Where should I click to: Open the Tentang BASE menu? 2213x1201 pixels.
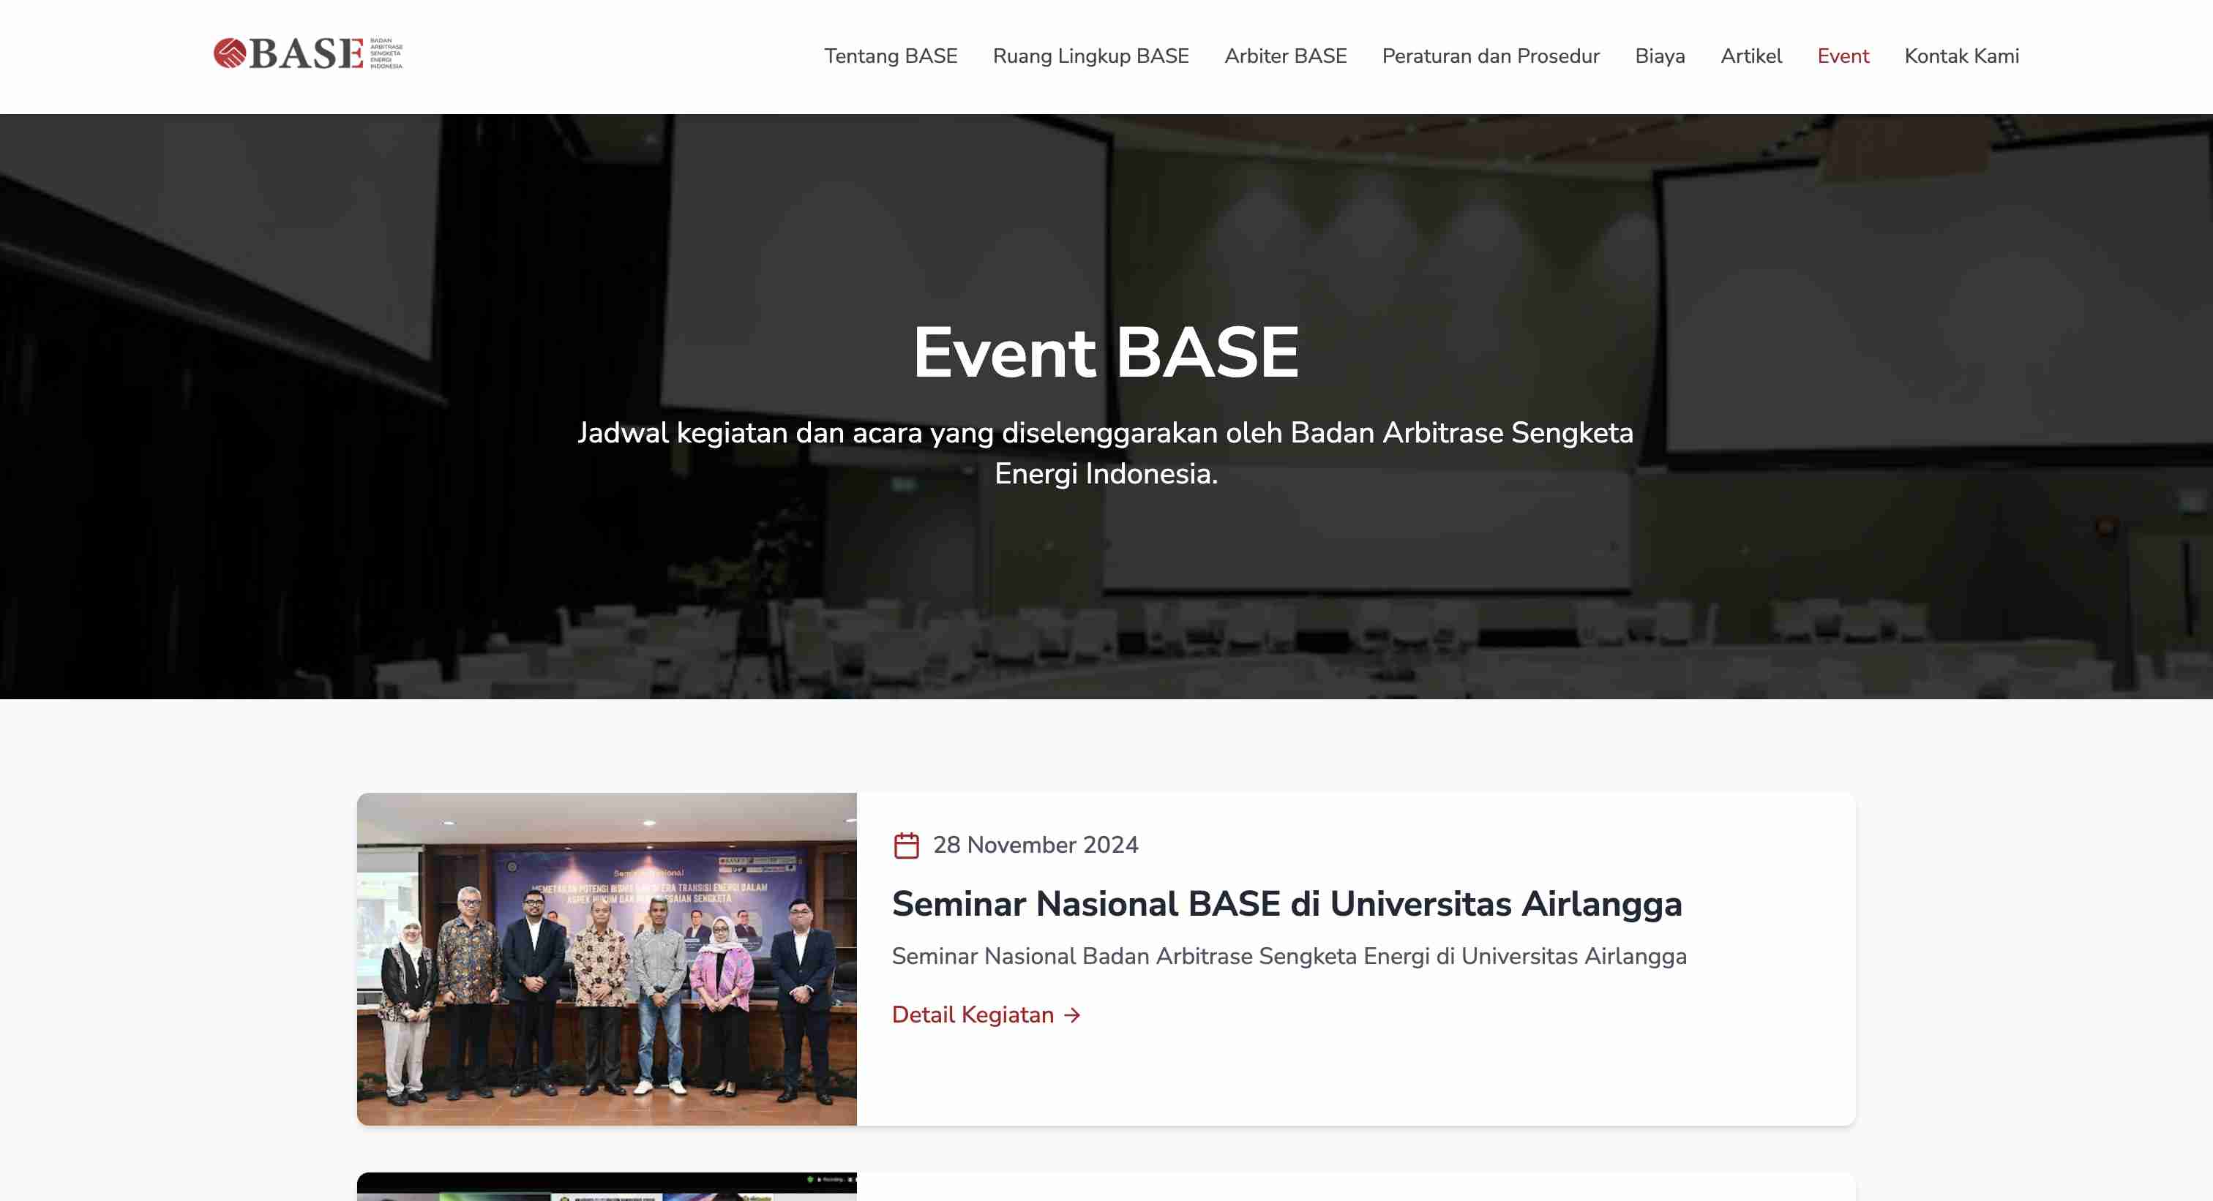coord(890,56)
